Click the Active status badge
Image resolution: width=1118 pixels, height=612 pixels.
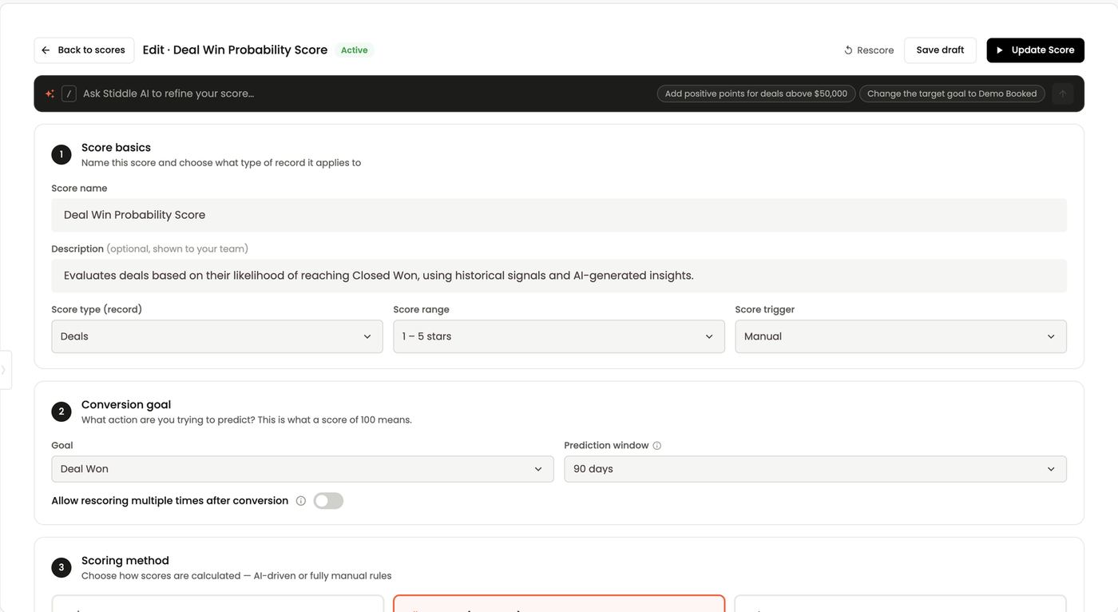coord(355,50)
